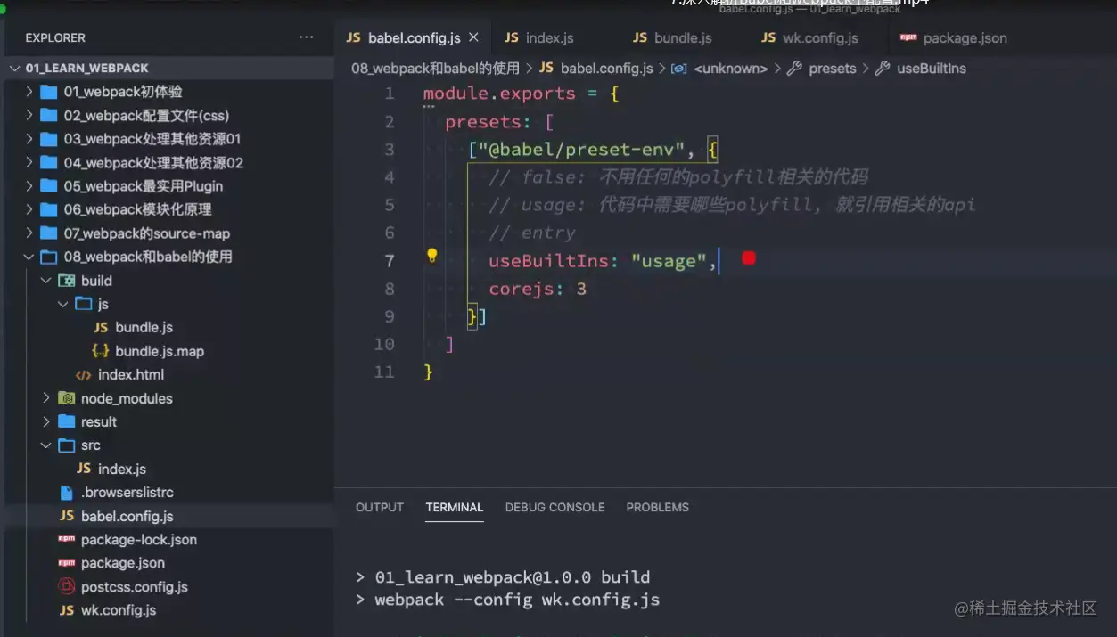Click the result folder icon
Viewport: 1117px width, 637px height.
click(66, 421)
